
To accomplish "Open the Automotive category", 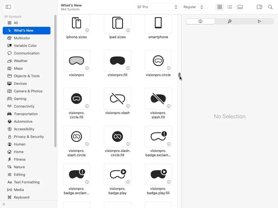I will coord(27,122).
